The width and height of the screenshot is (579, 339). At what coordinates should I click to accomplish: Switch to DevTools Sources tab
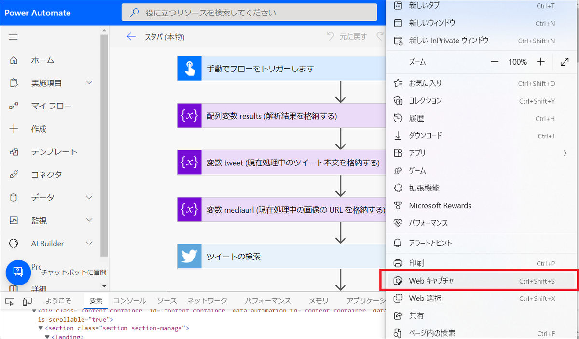tap(167, 301)
